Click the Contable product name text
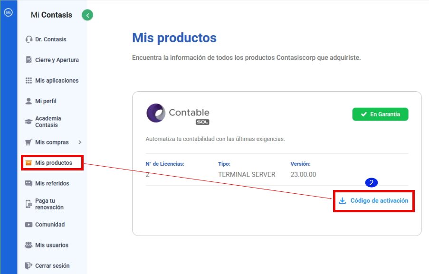Image resolution: width=429 pixels, height=274 pixels. [x=189, y=113]
